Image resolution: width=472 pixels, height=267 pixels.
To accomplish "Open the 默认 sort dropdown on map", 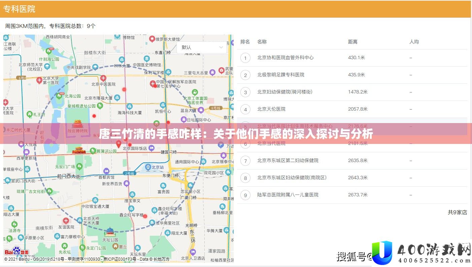I will point(202,47).
